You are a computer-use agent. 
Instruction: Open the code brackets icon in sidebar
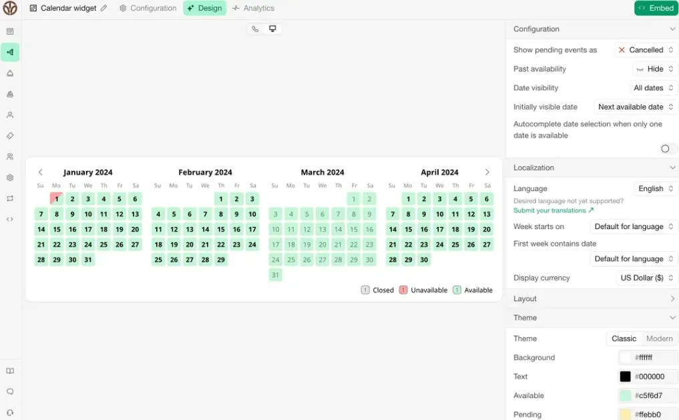10,219
